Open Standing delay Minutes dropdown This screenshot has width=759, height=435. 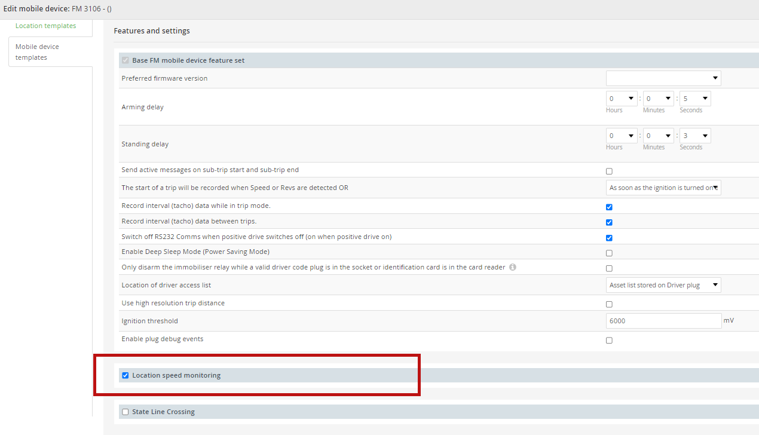click(x=658, y=136)
